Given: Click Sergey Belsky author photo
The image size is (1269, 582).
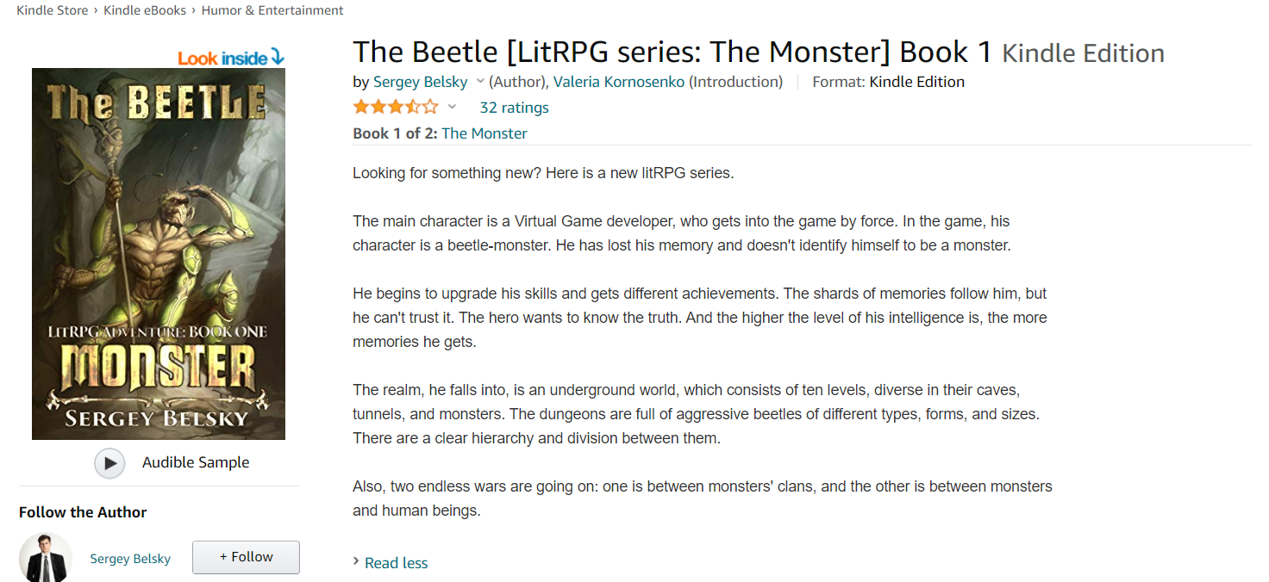Looking at the screenshot, I should tap(45, 558).
